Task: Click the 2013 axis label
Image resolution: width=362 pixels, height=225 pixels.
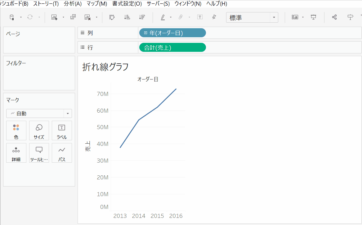Action: click(120, 216)
